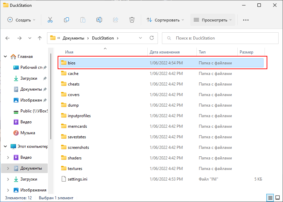Collapse the Главная section in sidebar
This screenshot has width=283, height=202.
pyautogui.click(x=5, y=57)
